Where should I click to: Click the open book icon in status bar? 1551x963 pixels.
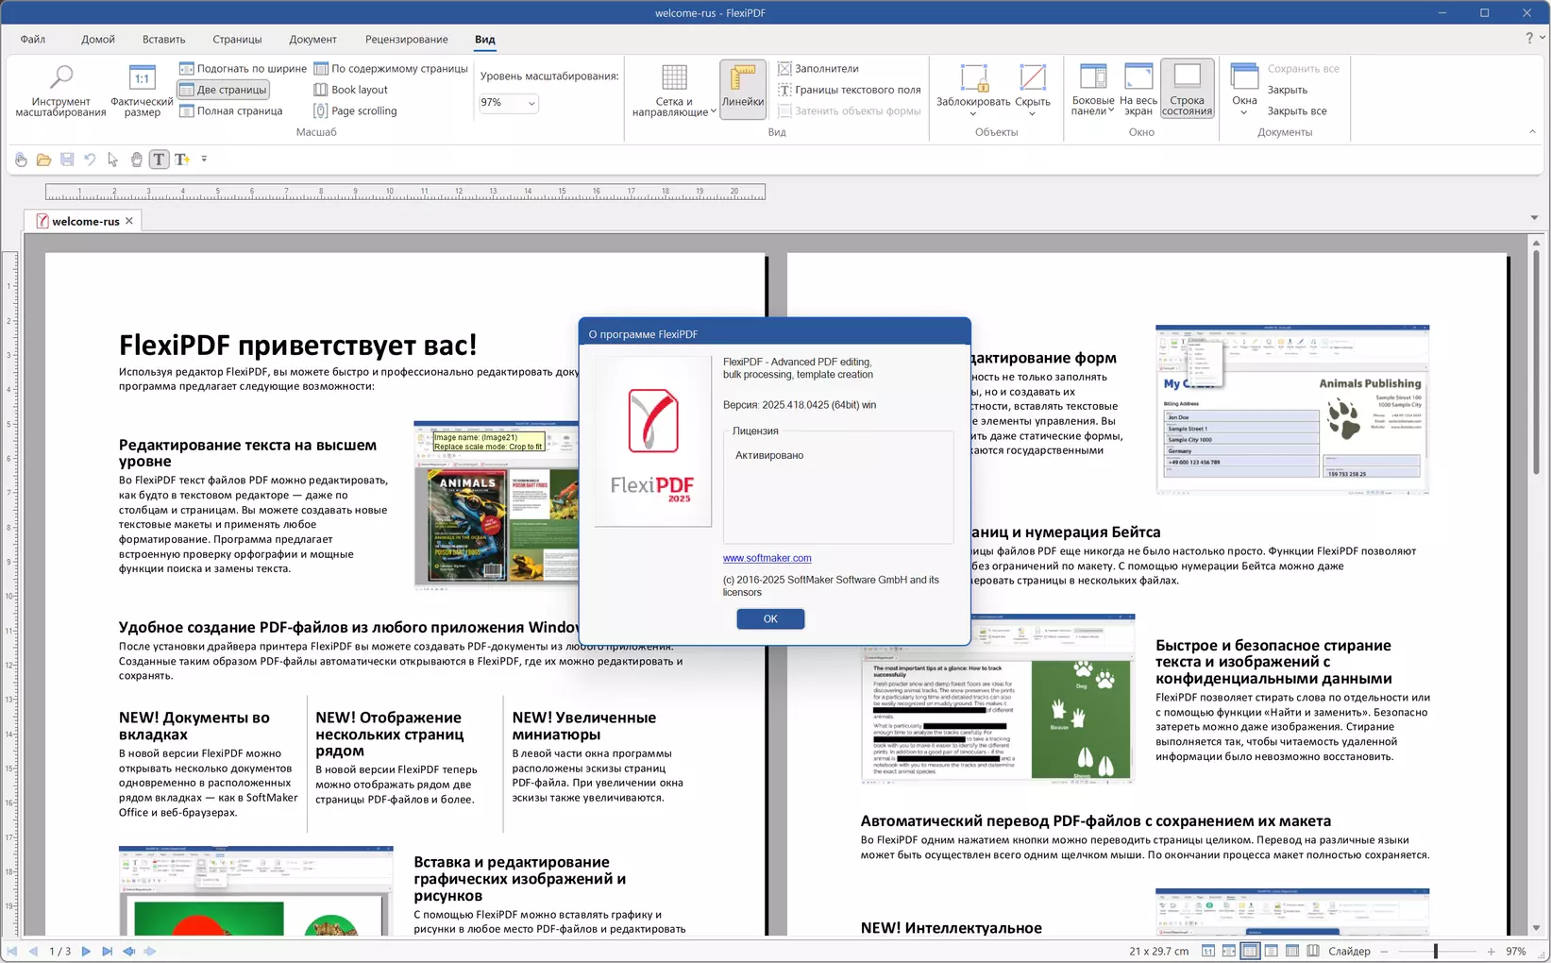(x=1313, y=952)
